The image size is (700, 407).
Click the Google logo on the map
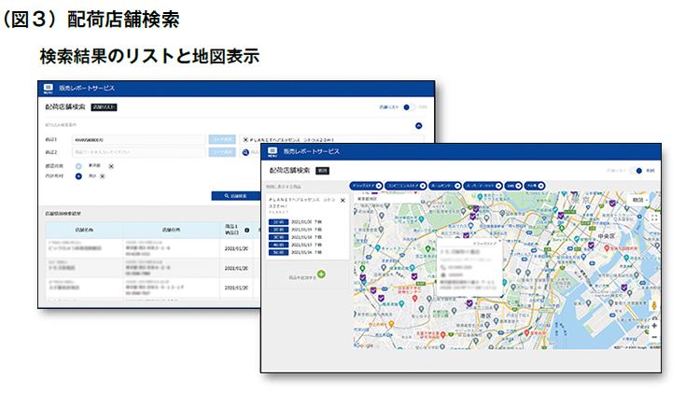pyautogui.click(x=364, y=345)
